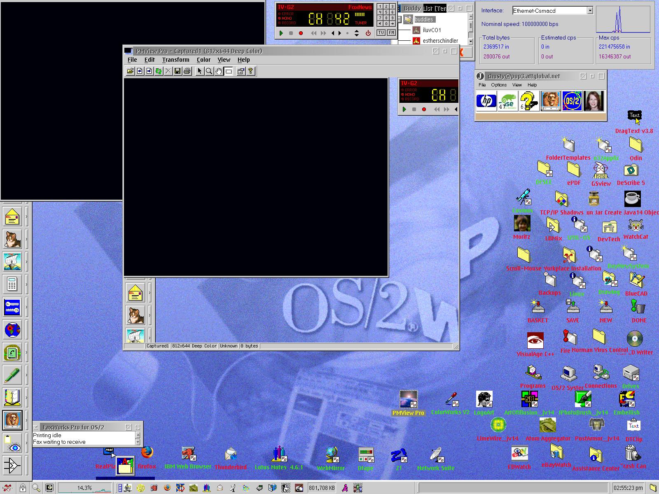Click the fast-forward button on TV-G2 tuner
The height and width of the screenshot is (494, 659).
pos(323,33)
